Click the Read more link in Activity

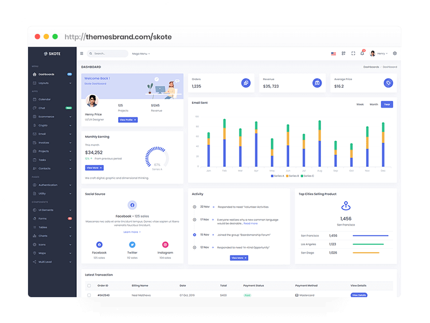(x=250, y=223)
